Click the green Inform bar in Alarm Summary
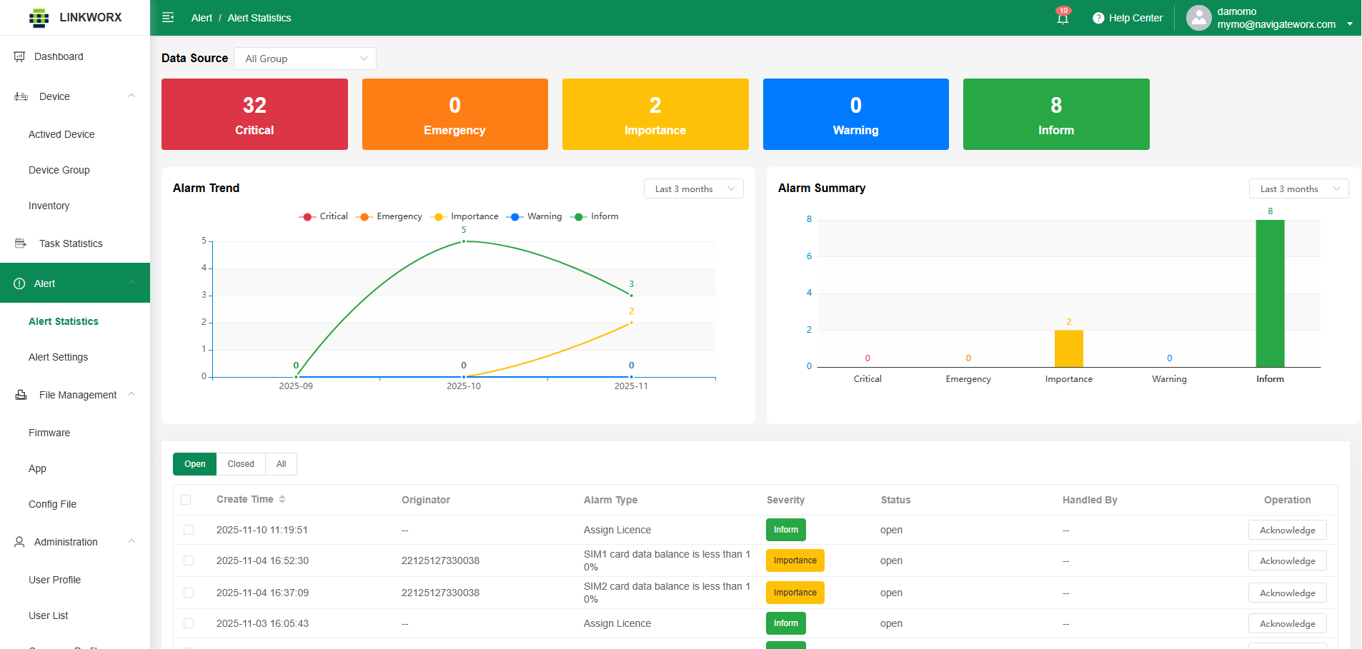Screen dimensions: 1362x649 point(1270,293)
